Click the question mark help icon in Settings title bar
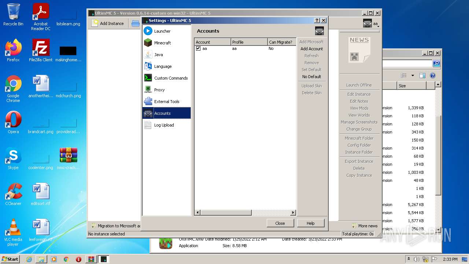This screenshot has height=264, width=469. pyautogui.click(x=317, y=21)
